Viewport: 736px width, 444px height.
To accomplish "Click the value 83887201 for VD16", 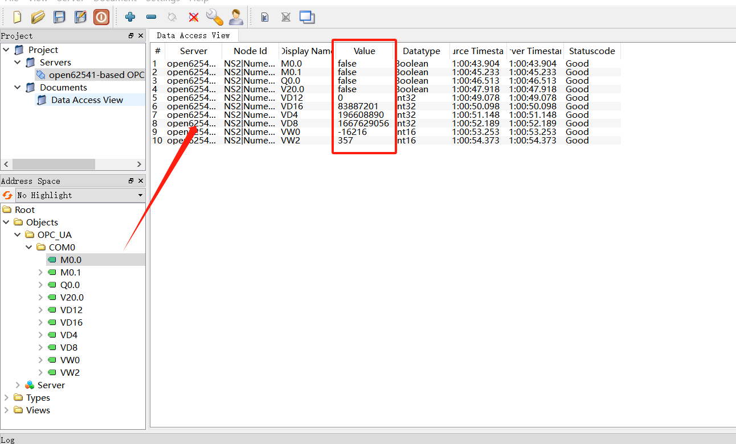I will 358,106.
